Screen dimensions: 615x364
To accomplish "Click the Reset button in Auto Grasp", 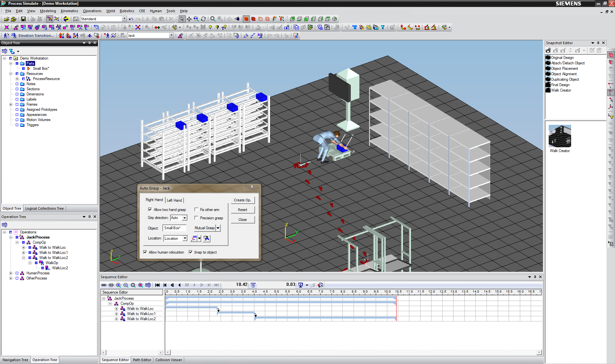I will pos(242,210).
